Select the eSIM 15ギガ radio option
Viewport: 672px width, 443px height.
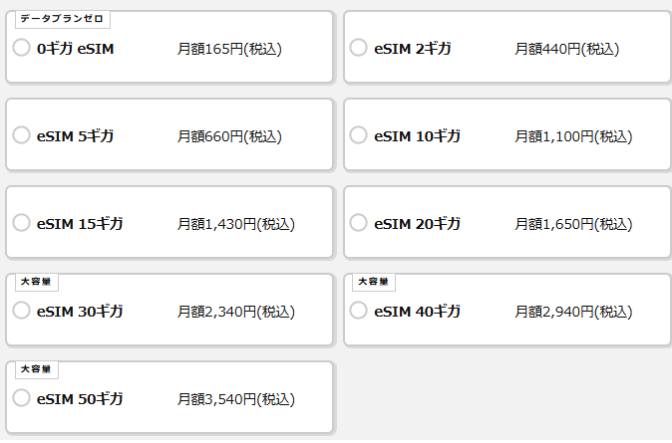pos(22,224)
